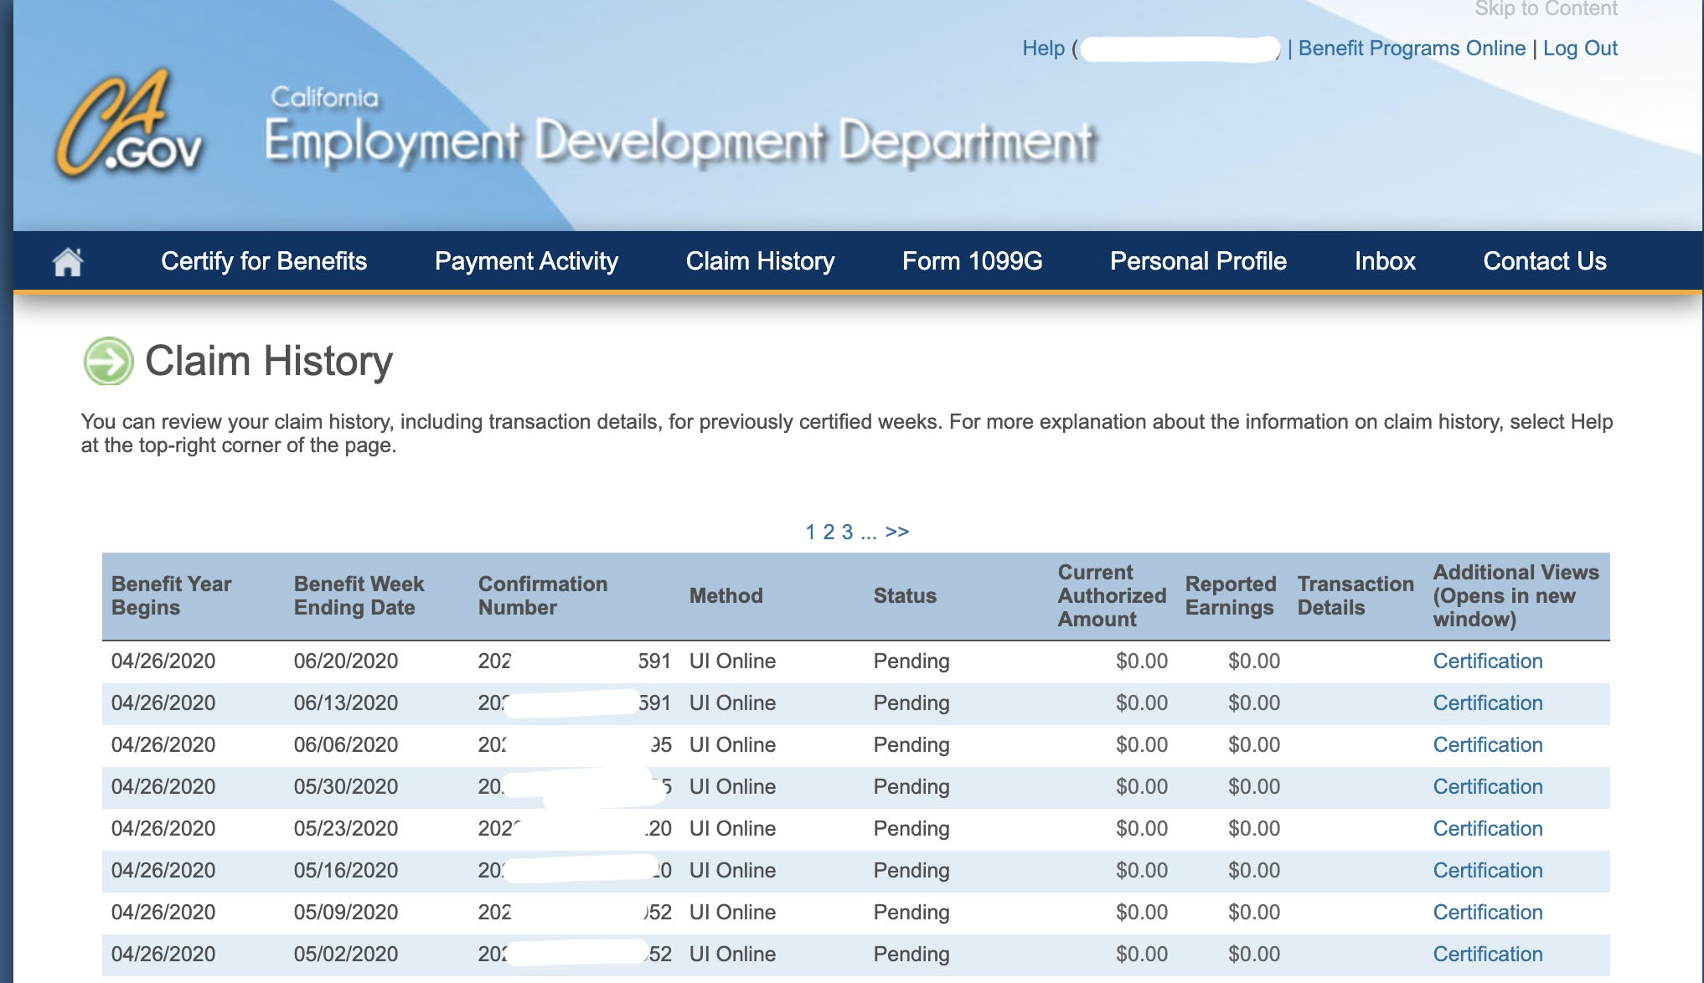Open Certification for week ending 05/02/2020
This screenshot has height=983, width=1704.
pos(1488,955)
